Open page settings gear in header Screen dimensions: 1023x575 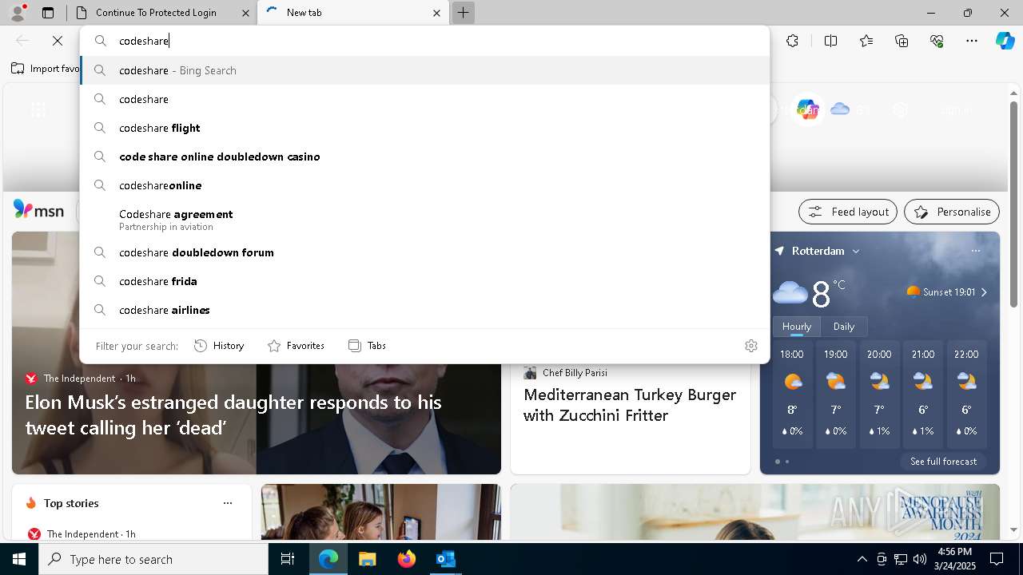(901, 110)
